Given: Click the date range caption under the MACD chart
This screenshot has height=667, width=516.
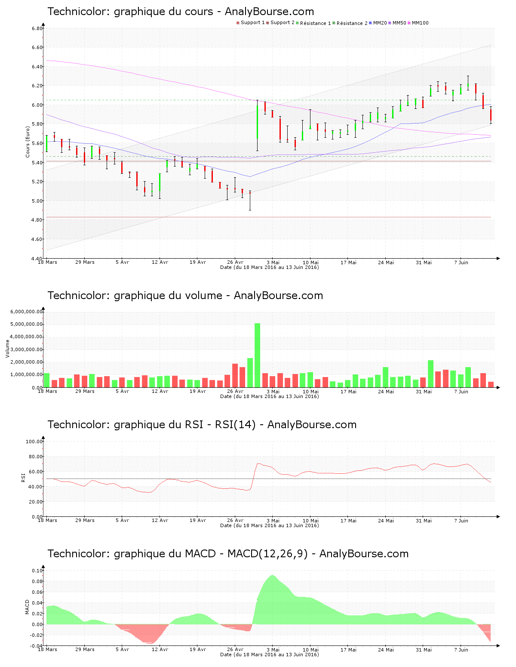Looking at the screenshot, I should 269,655.
